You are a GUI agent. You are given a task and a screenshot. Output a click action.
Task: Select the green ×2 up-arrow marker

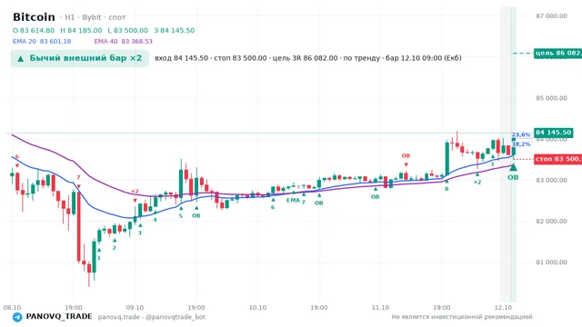coord(477,173)
